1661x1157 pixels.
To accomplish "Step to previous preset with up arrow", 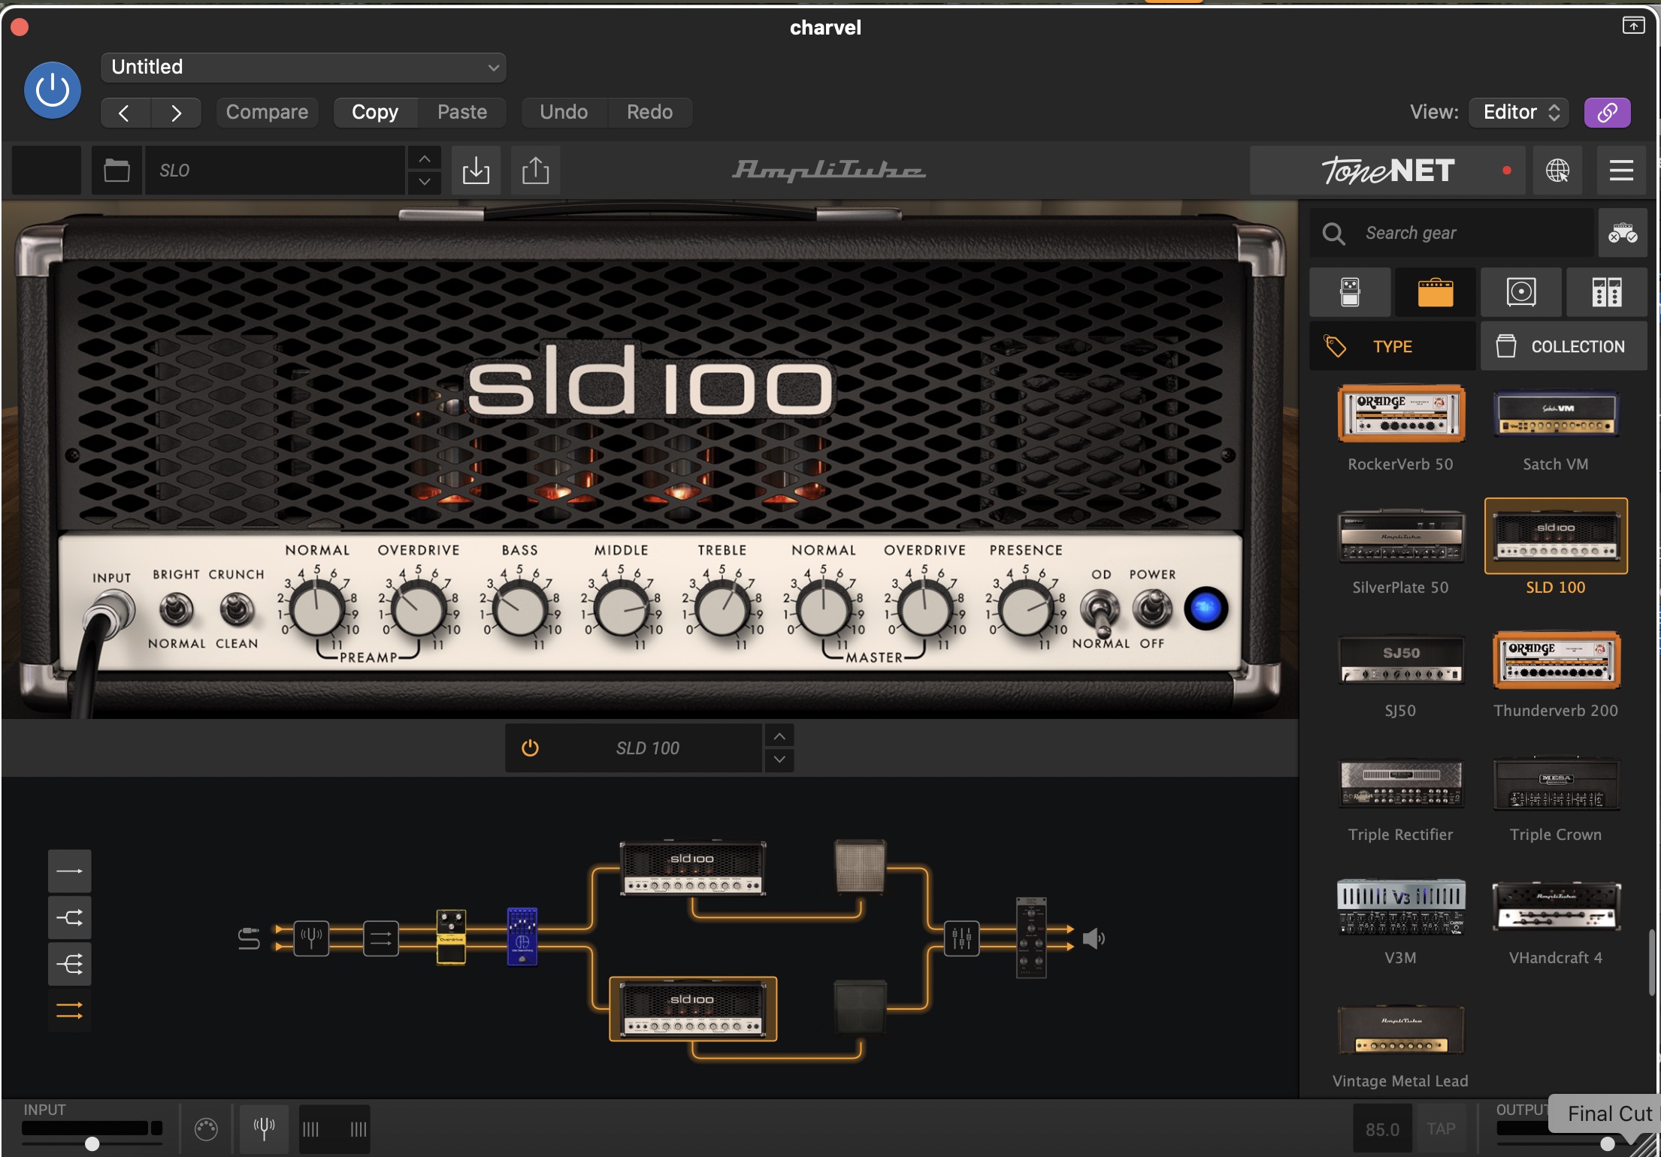I will click(425, 159).
